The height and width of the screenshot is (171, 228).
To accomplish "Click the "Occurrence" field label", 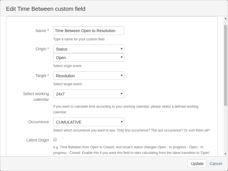I will pyautogui.click(x=39, y=122).
